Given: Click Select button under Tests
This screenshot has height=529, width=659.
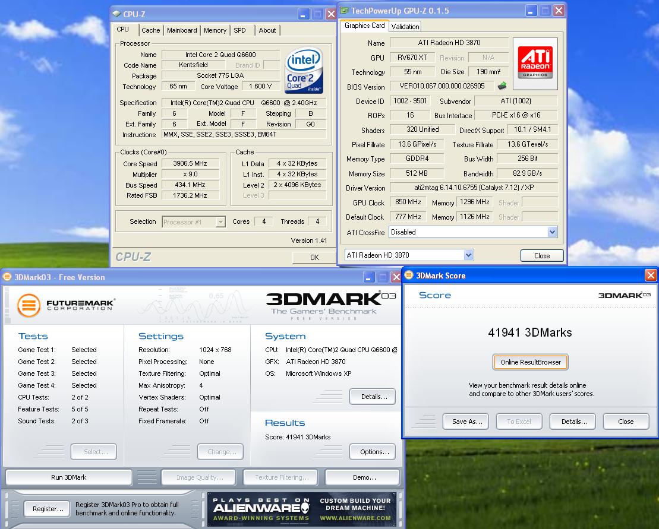Looking at the screenshot, I should (94, 452).
